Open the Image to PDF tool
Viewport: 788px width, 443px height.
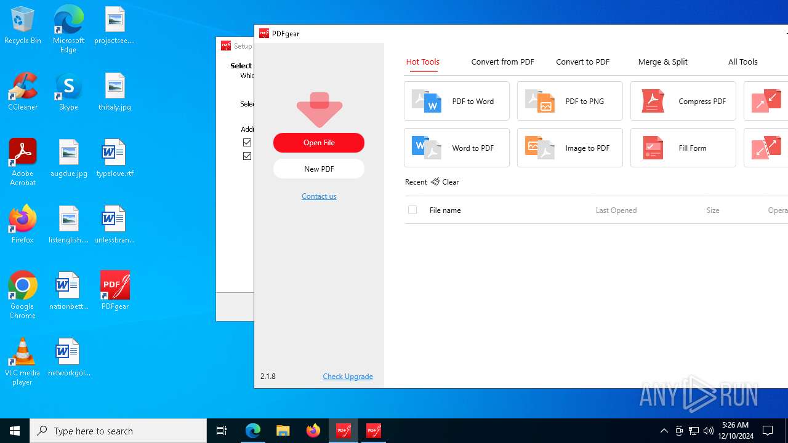[570, 148]
